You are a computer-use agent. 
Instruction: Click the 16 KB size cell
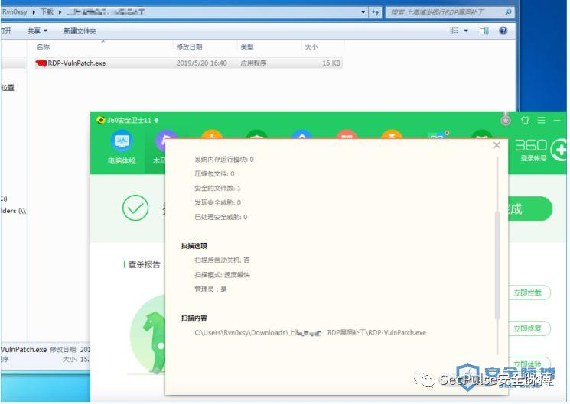point(331,63)
